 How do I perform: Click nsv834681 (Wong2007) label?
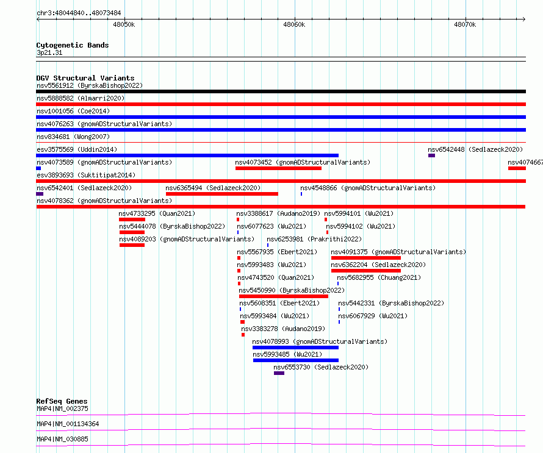pos(73,137)
